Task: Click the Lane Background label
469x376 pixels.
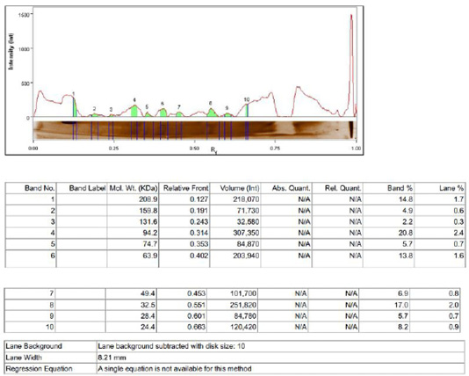Action: tap(33, 346)
